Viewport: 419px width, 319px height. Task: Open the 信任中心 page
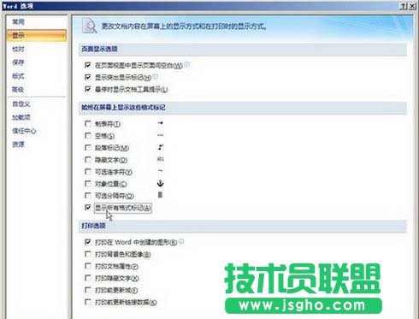[24, 131]
